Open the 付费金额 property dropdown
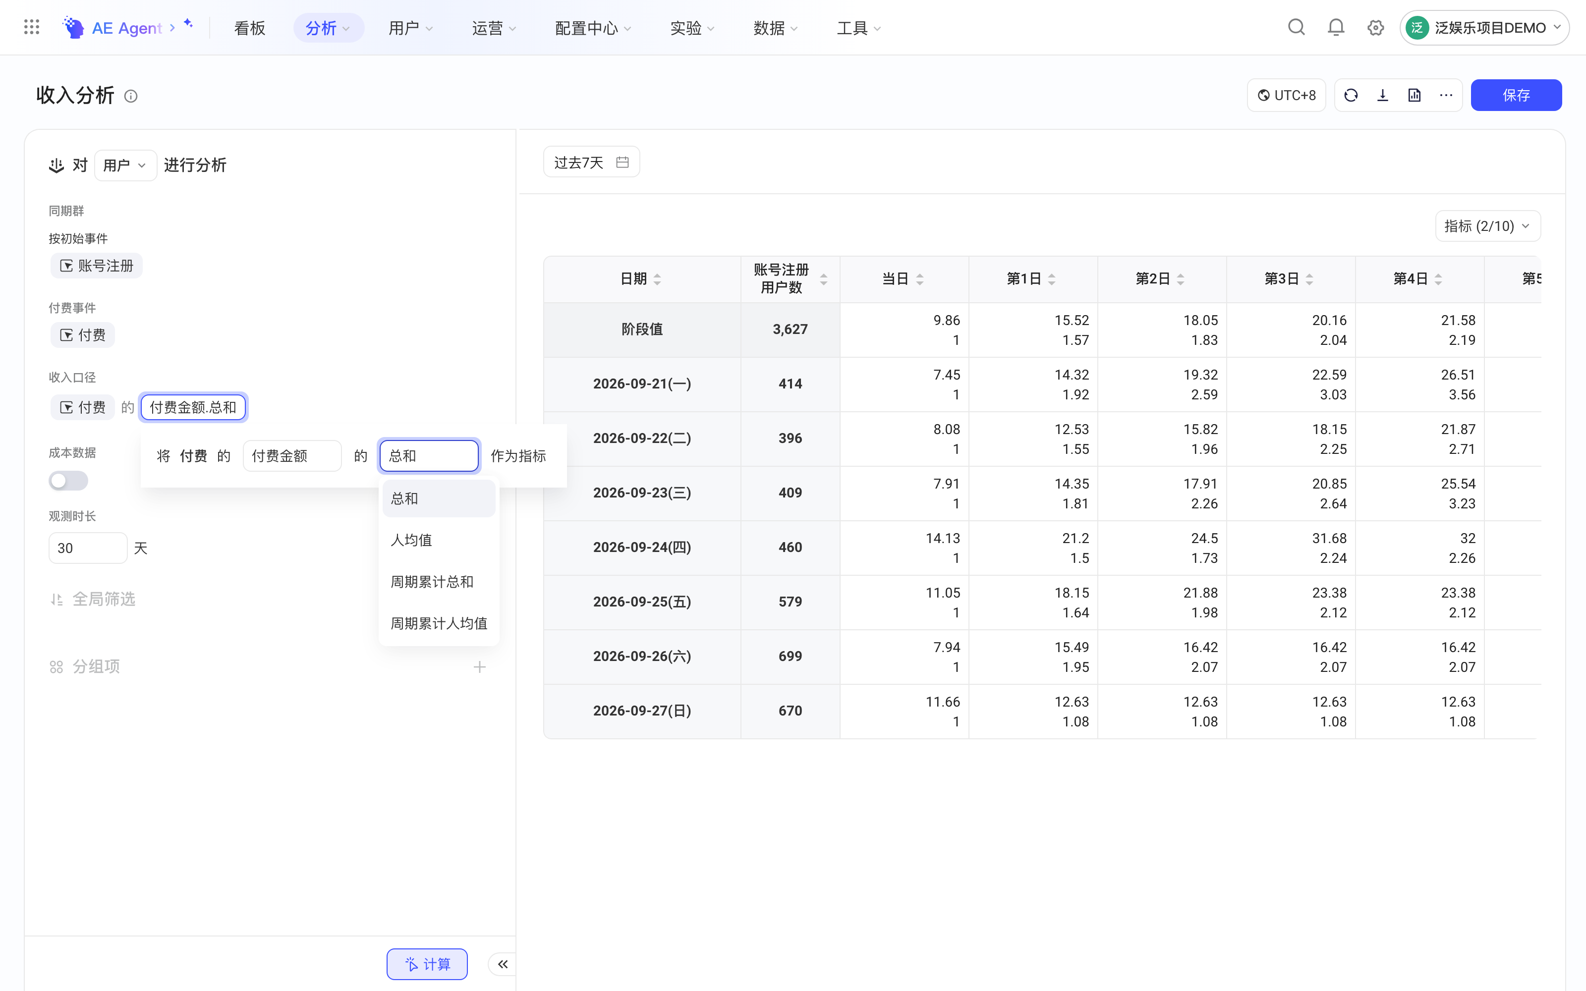1586x991 pixels. tap(291, 455)
